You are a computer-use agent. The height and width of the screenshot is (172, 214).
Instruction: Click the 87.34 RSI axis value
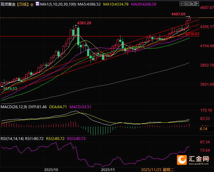(205, 142)
